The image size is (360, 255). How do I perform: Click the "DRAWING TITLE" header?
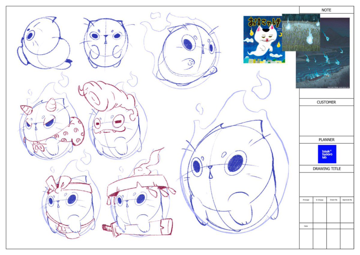[x=327, y=169]
